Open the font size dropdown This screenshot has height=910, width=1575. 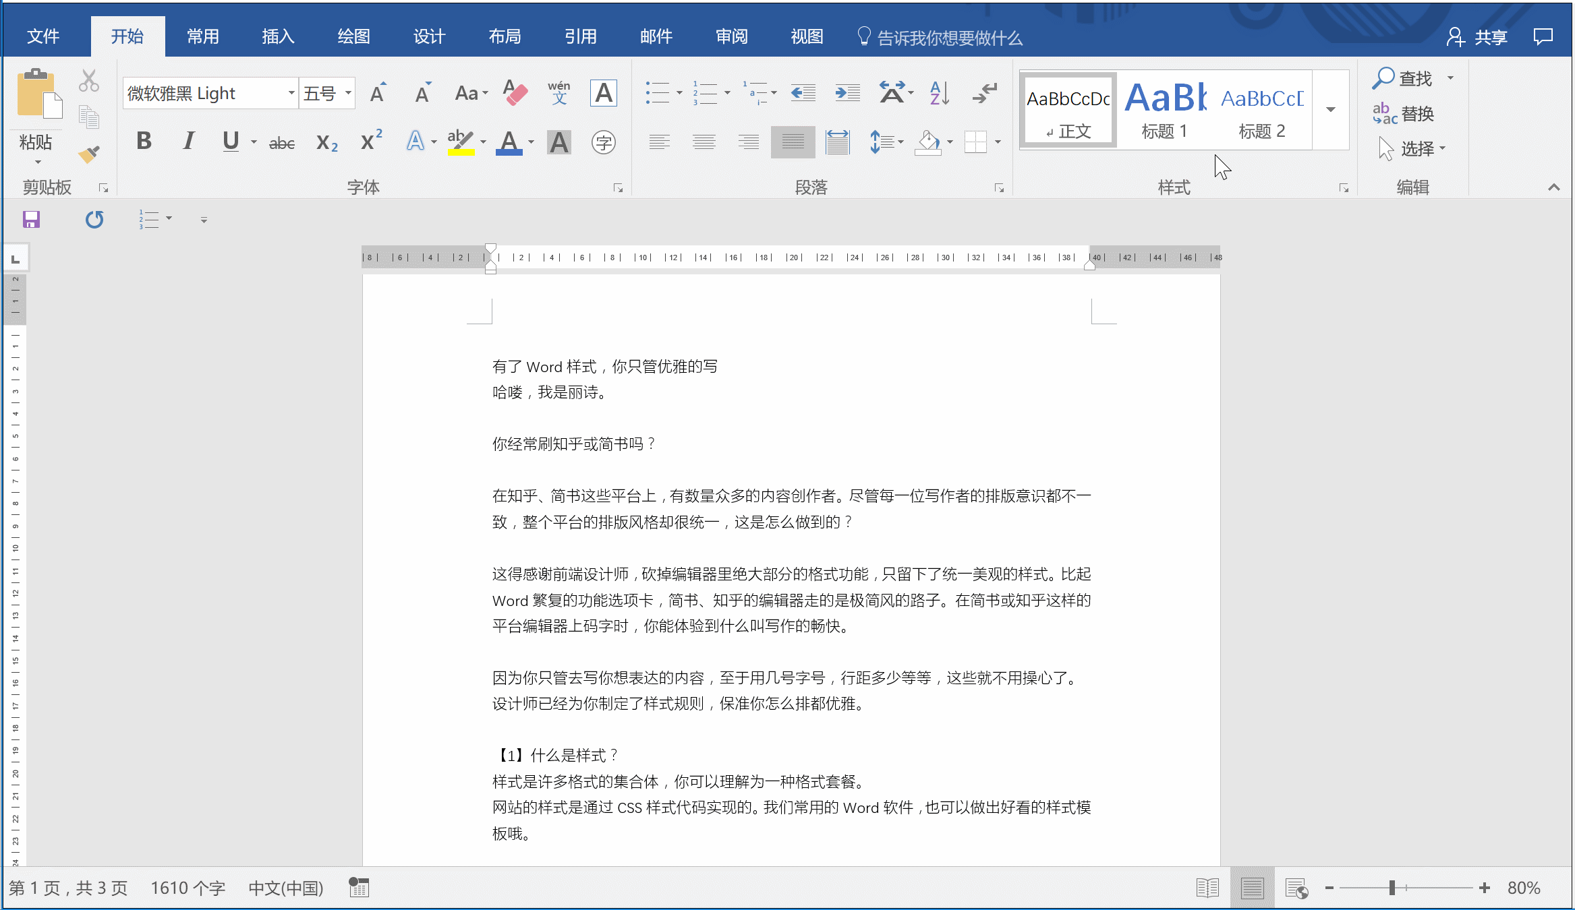(348, 93)
